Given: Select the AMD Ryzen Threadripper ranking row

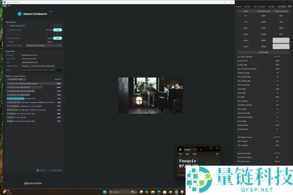Looking at the screenshot, I should click(34, 103).
